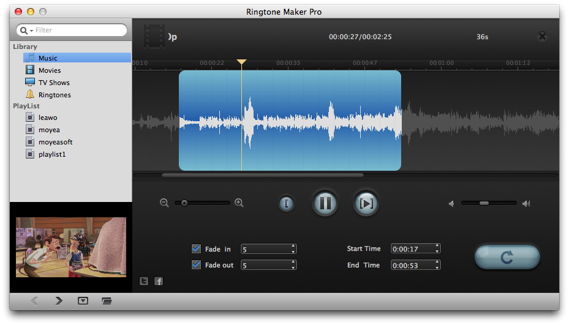569x325 pixels.
Task: Pause the audio playback
Action: (x=325, y=203)
